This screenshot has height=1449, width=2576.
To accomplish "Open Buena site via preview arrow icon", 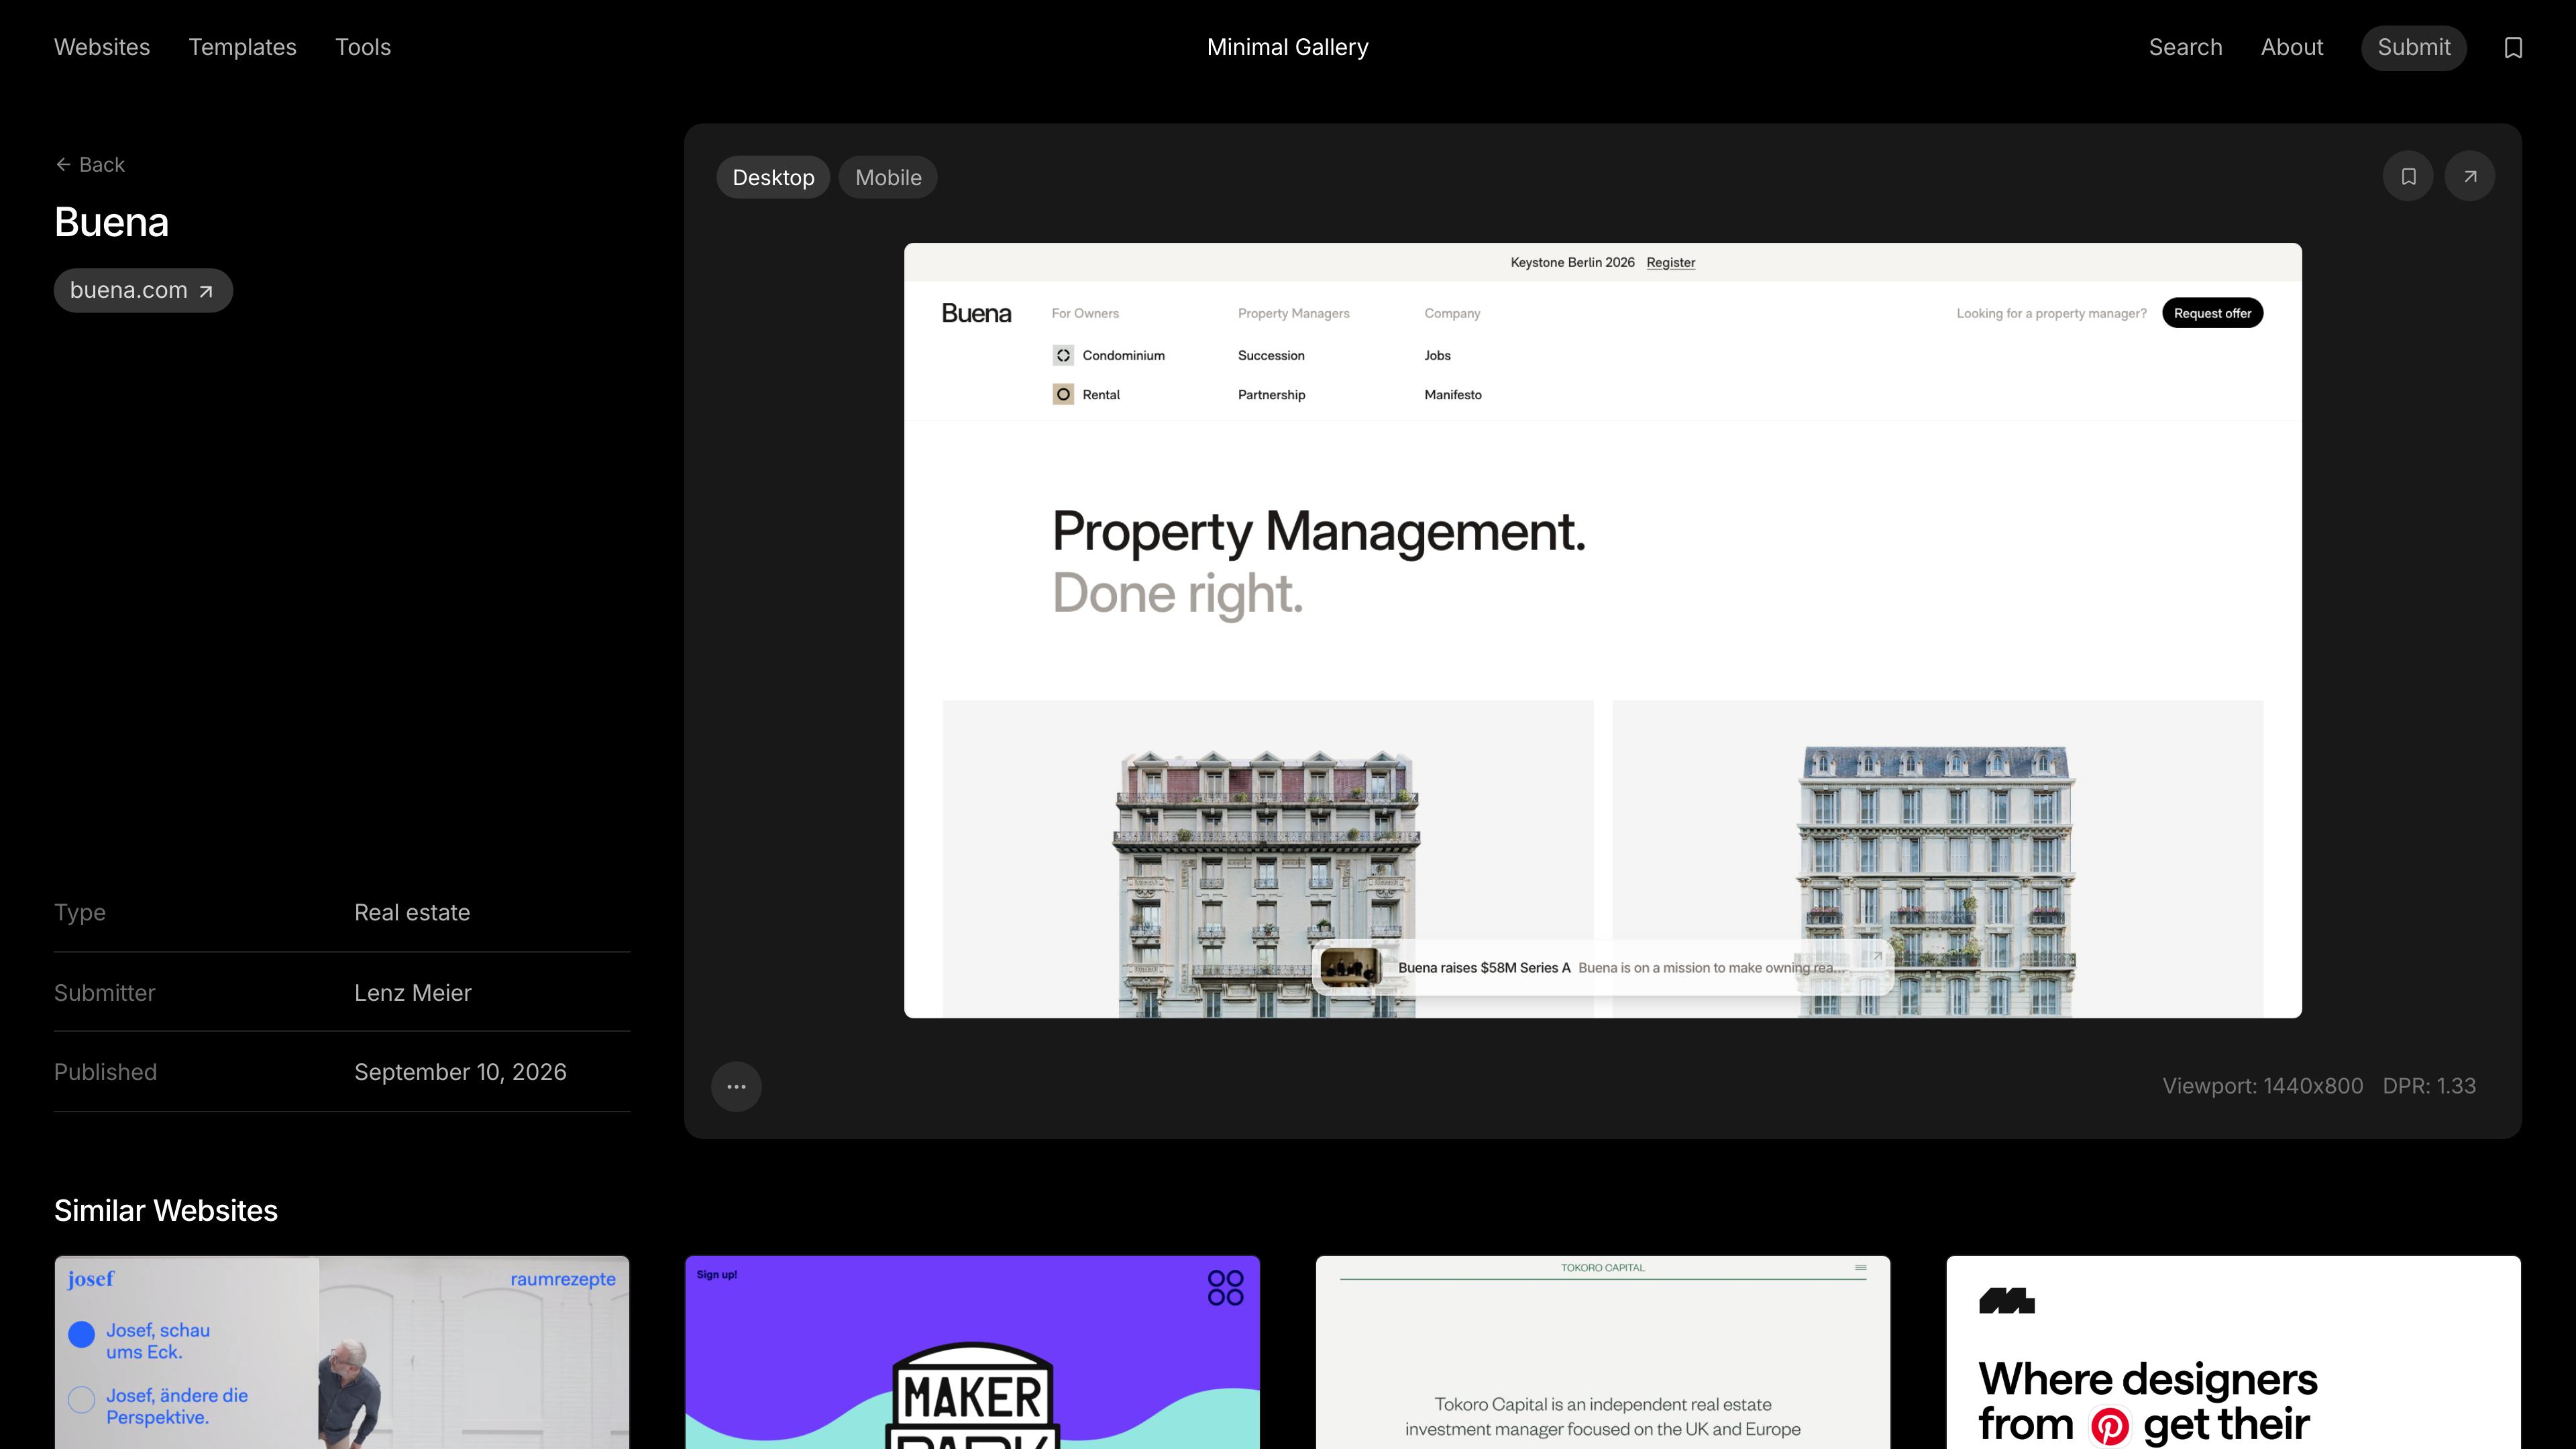I will [x=2470, y=176].
